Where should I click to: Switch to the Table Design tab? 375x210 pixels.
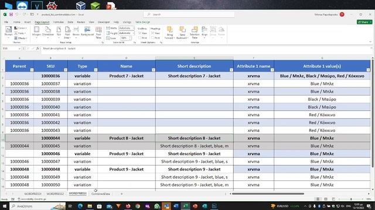(x=143, y=22)
